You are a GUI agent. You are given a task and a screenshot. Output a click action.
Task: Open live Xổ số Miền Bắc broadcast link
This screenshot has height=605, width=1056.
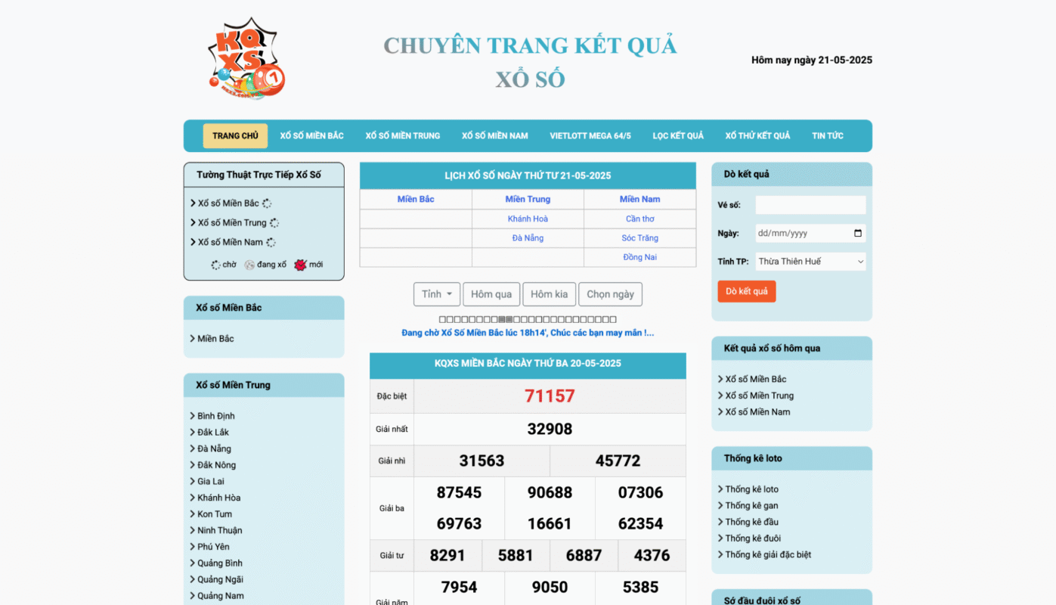228,203
